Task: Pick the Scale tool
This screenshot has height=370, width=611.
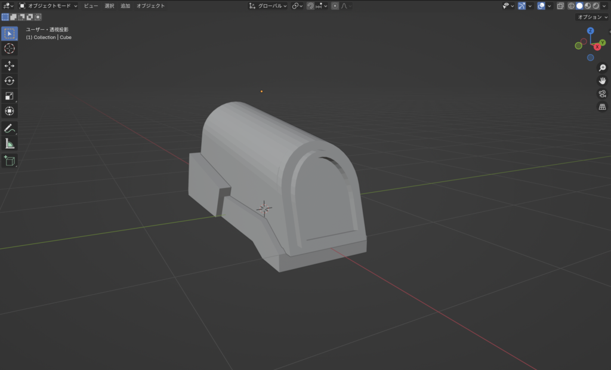Action: pos(10,96)
